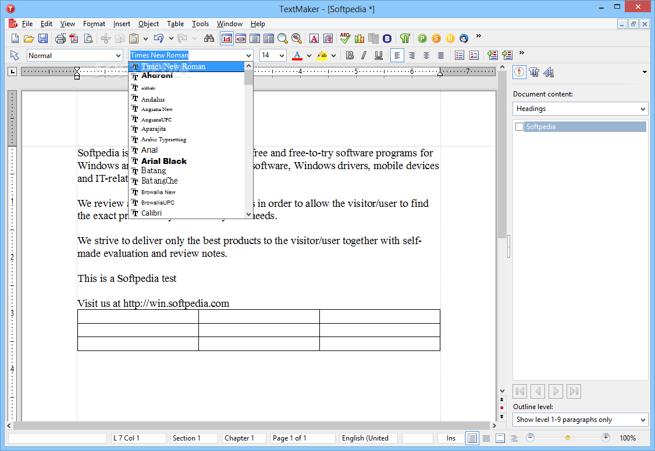The width and height of the screenshot is (655, 451).
Task: Go to next heading navigation button
Action: click(x=556, y=391)
